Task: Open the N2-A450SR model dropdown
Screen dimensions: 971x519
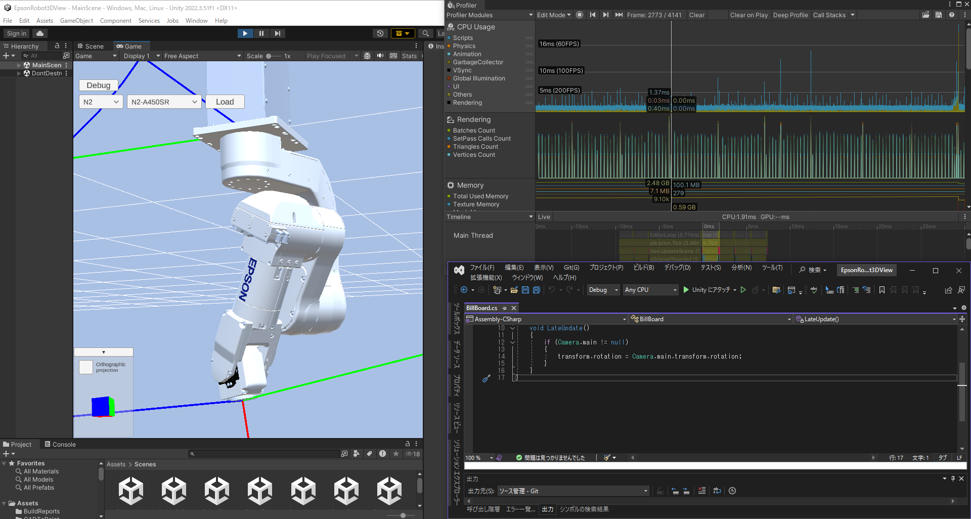Action: [x=164, y=102]
